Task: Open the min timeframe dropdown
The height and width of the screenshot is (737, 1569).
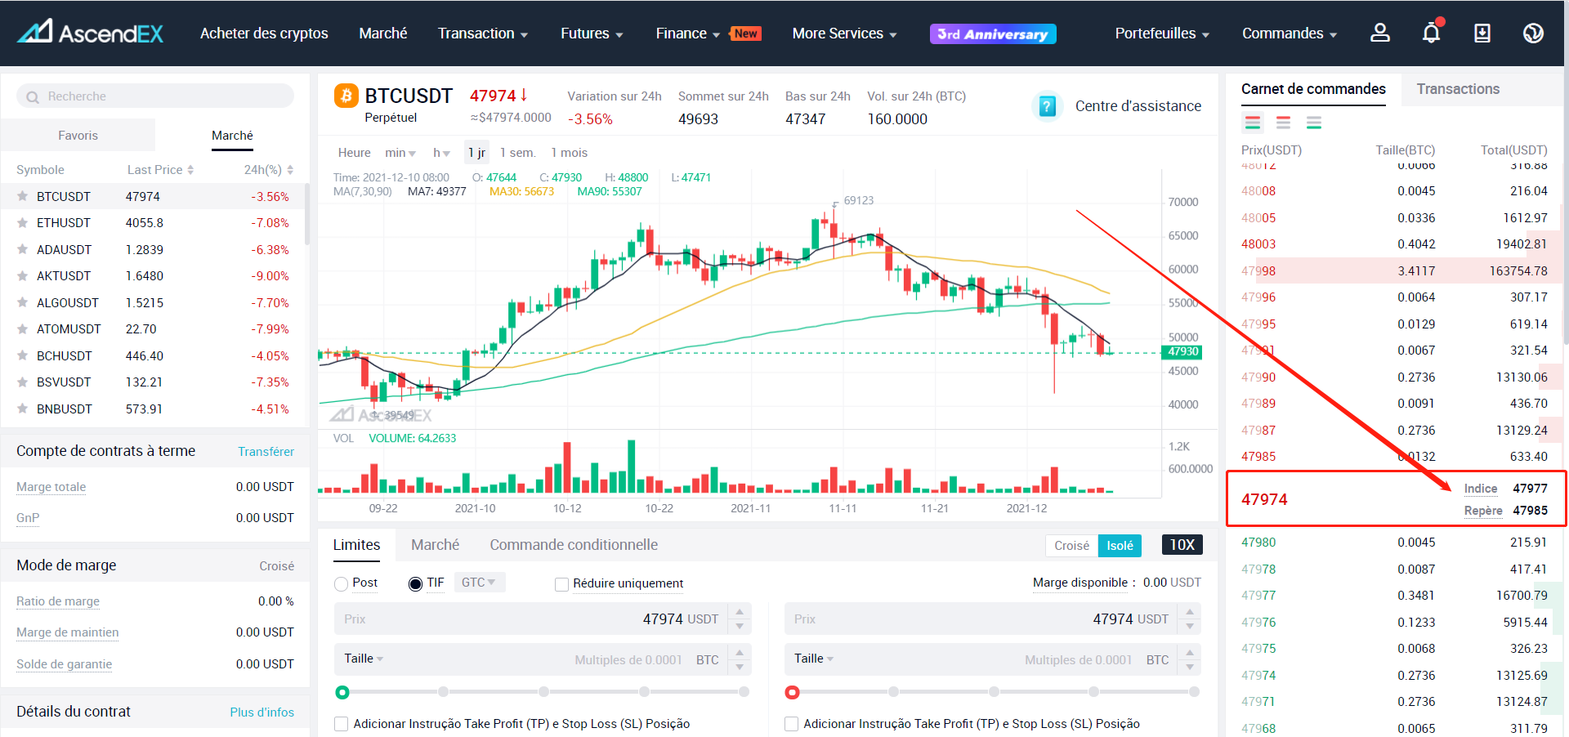Action: click(x=400, y=153)
